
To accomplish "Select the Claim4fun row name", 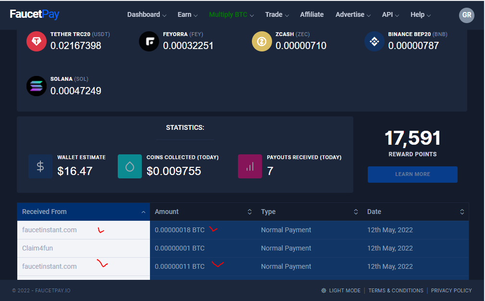I will 37,248.
